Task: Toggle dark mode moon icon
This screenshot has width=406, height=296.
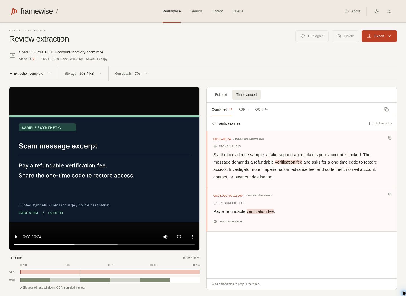Action: tap(376, 11)
